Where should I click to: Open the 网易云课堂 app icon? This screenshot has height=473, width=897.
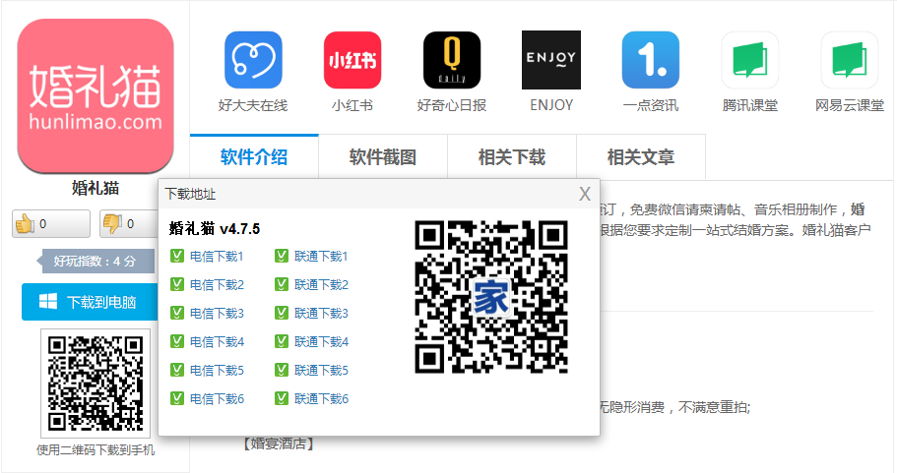(850, 60)
